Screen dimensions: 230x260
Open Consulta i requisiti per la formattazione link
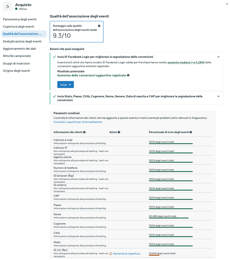(78, 122)
